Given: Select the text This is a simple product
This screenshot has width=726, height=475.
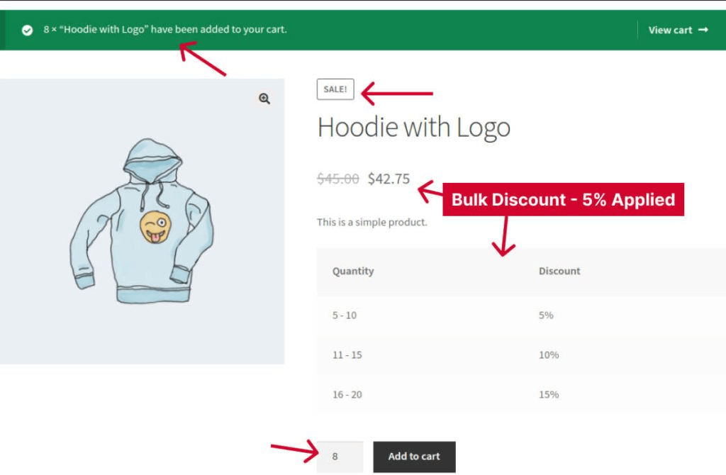Looking at the screenshot, I should [372, 222].
